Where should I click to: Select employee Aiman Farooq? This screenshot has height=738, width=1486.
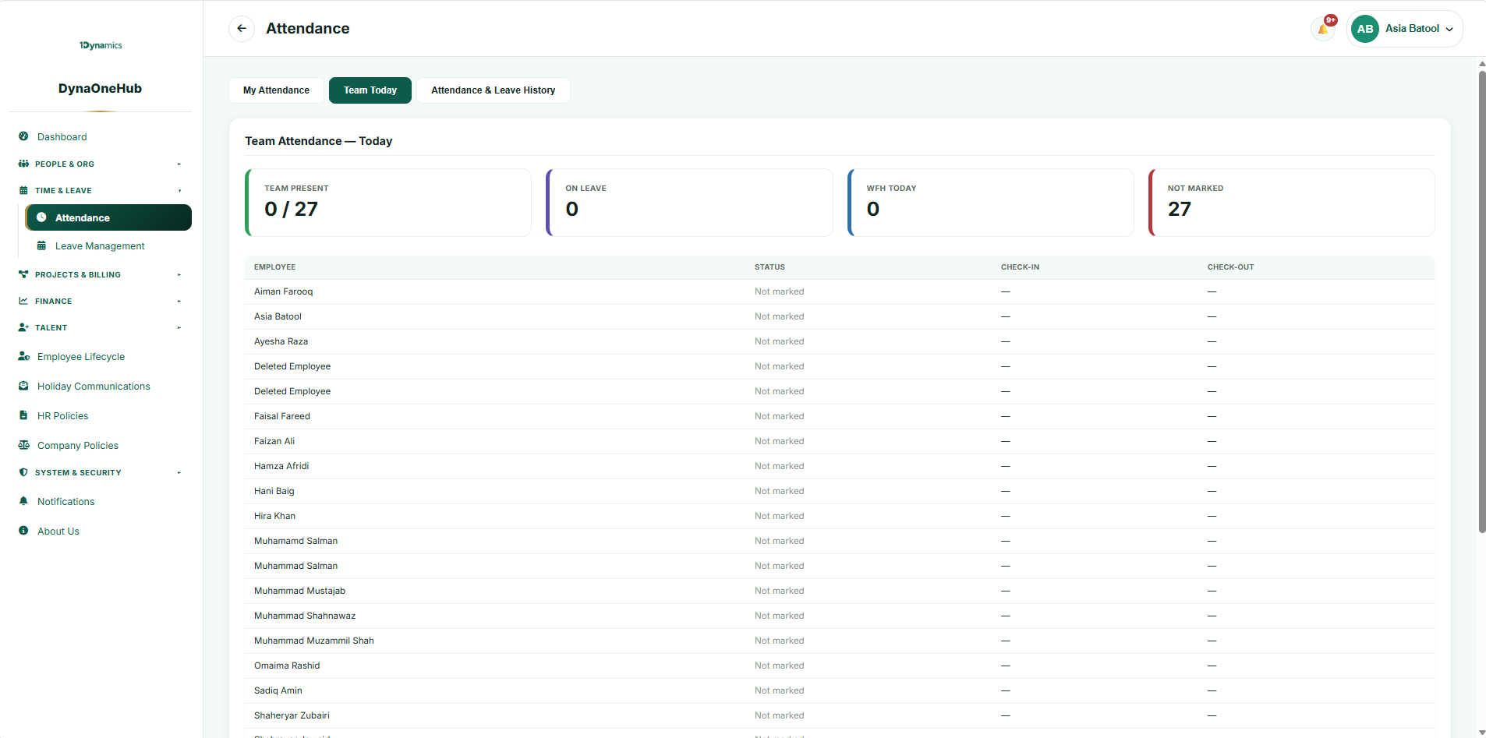[x=283, y=291]
